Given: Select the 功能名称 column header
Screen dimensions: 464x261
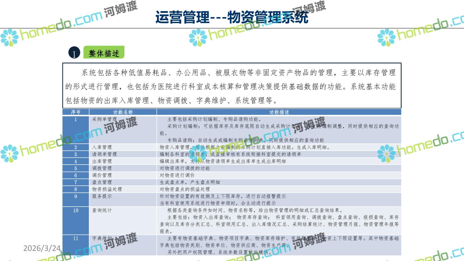Looking at the screenshot, I should [x=123, y=112].
